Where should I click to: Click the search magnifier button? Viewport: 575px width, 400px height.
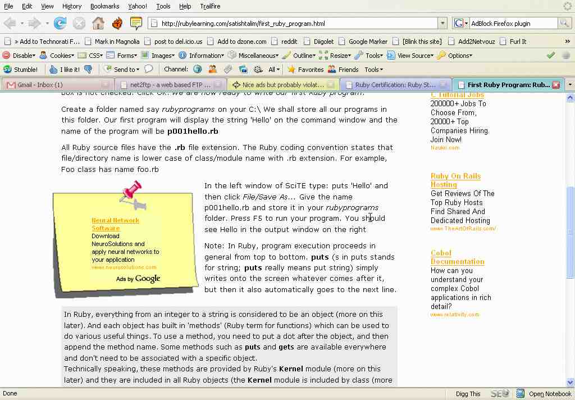[564, 24]
